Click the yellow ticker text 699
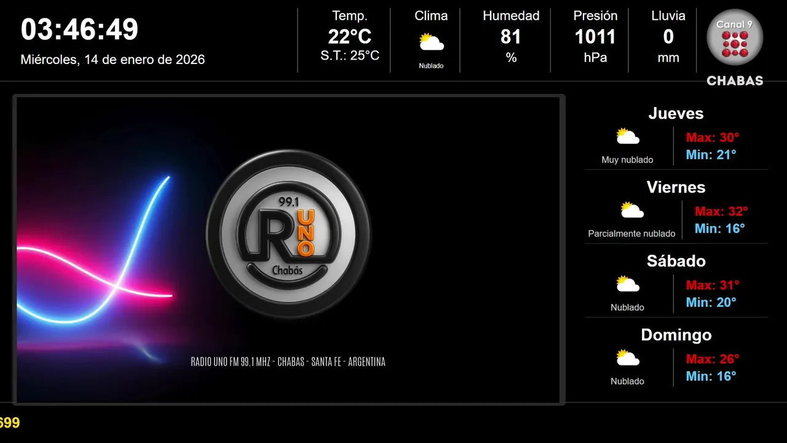 coord(10,423)
